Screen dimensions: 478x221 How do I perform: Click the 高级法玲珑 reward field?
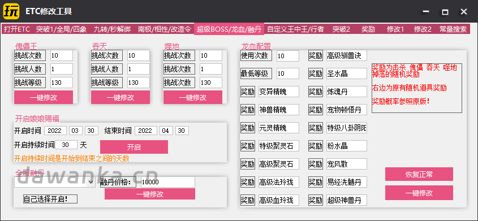click(279, 182)
